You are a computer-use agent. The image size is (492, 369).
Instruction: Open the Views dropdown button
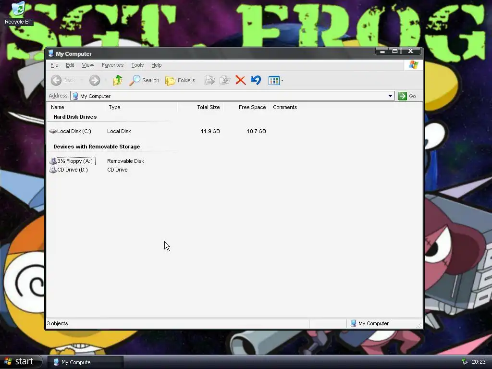coord(276,80)
